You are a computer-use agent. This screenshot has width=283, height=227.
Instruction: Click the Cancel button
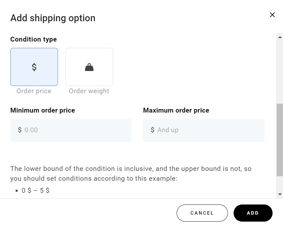202,213
